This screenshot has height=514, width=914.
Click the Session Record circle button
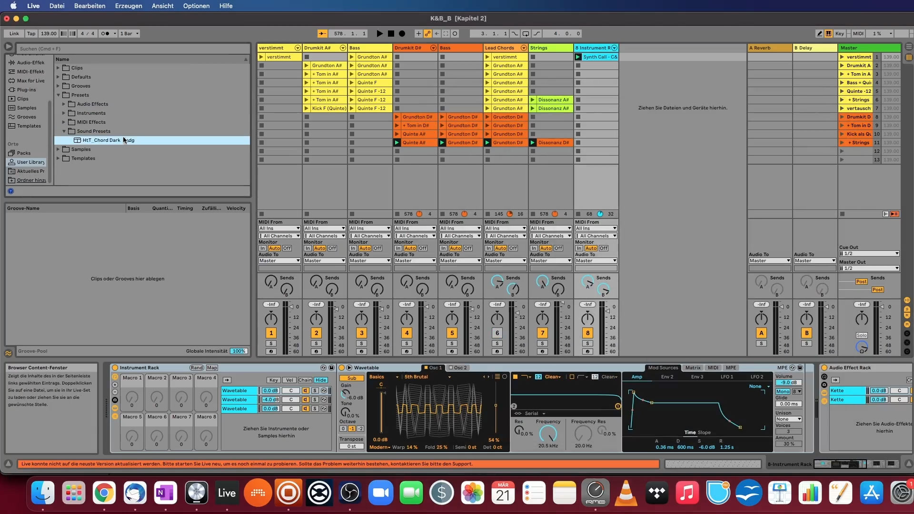click(x=455, y=34)
